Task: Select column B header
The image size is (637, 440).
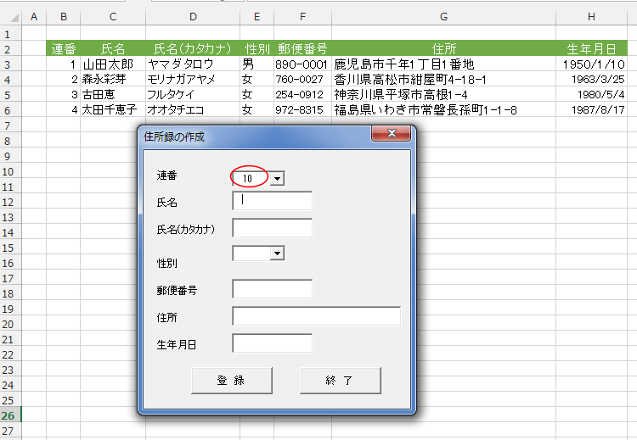Action: [x=64, y=17]
